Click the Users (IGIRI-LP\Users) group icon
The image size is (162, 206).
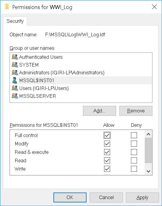tap(15, 88)
